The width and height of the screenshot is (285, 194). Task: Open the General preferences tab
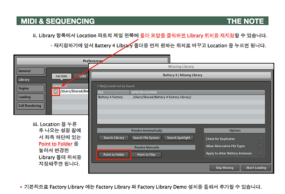coord(30,71)
